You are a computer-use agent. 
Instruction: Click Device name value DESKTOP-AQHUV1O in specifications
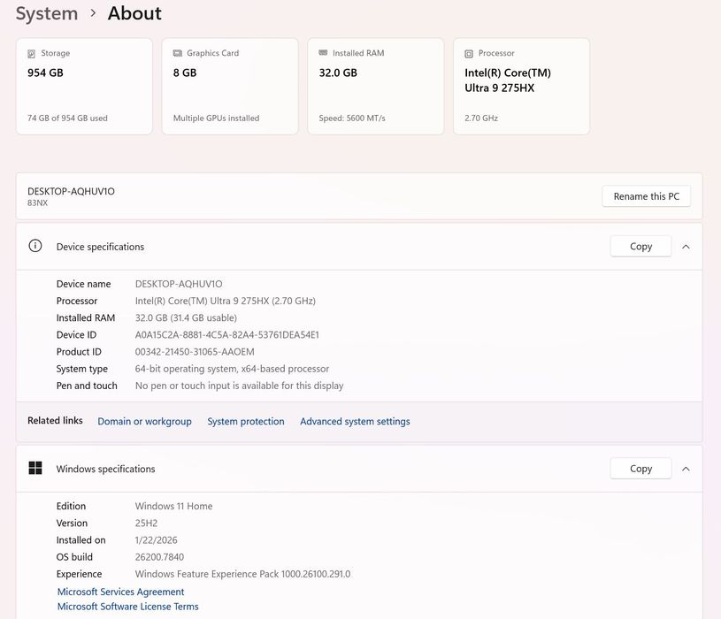coord(179,284)
